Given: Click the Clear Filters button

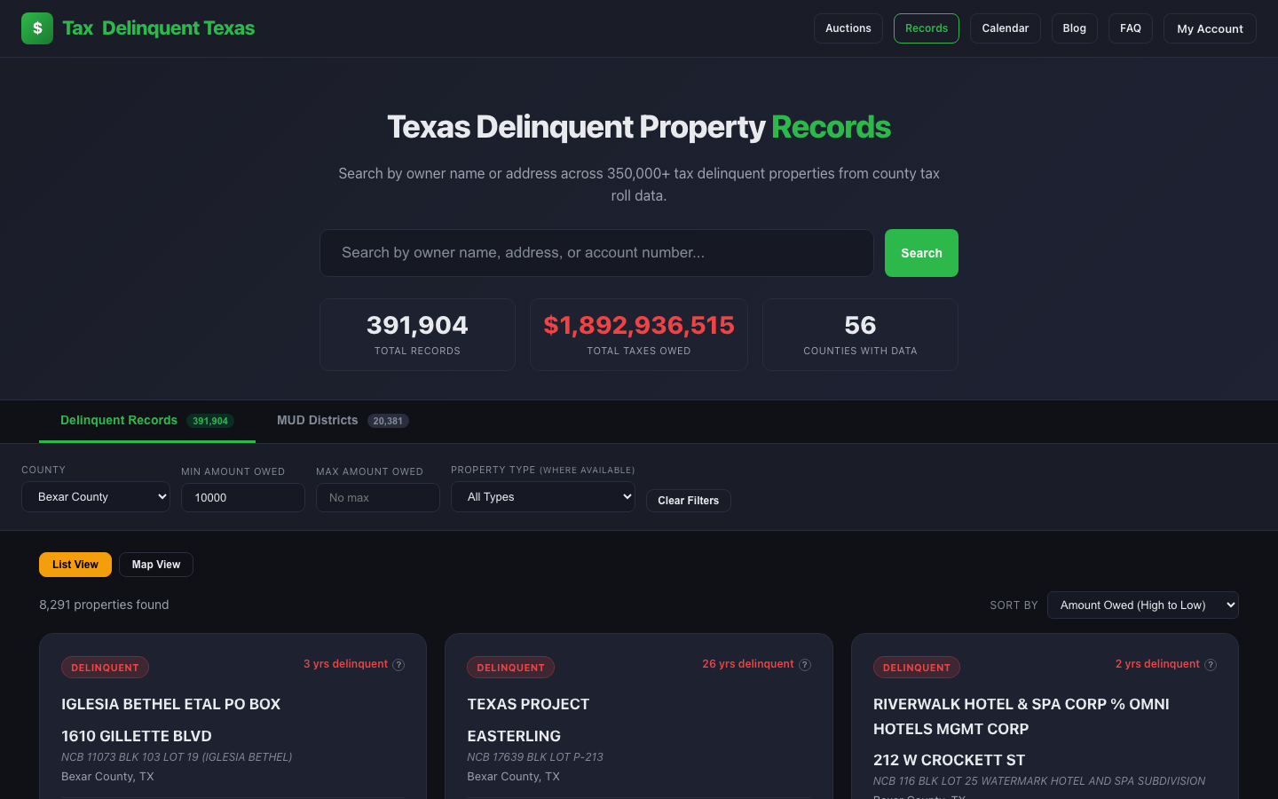Looking at the screenshot, I should 689,501.
